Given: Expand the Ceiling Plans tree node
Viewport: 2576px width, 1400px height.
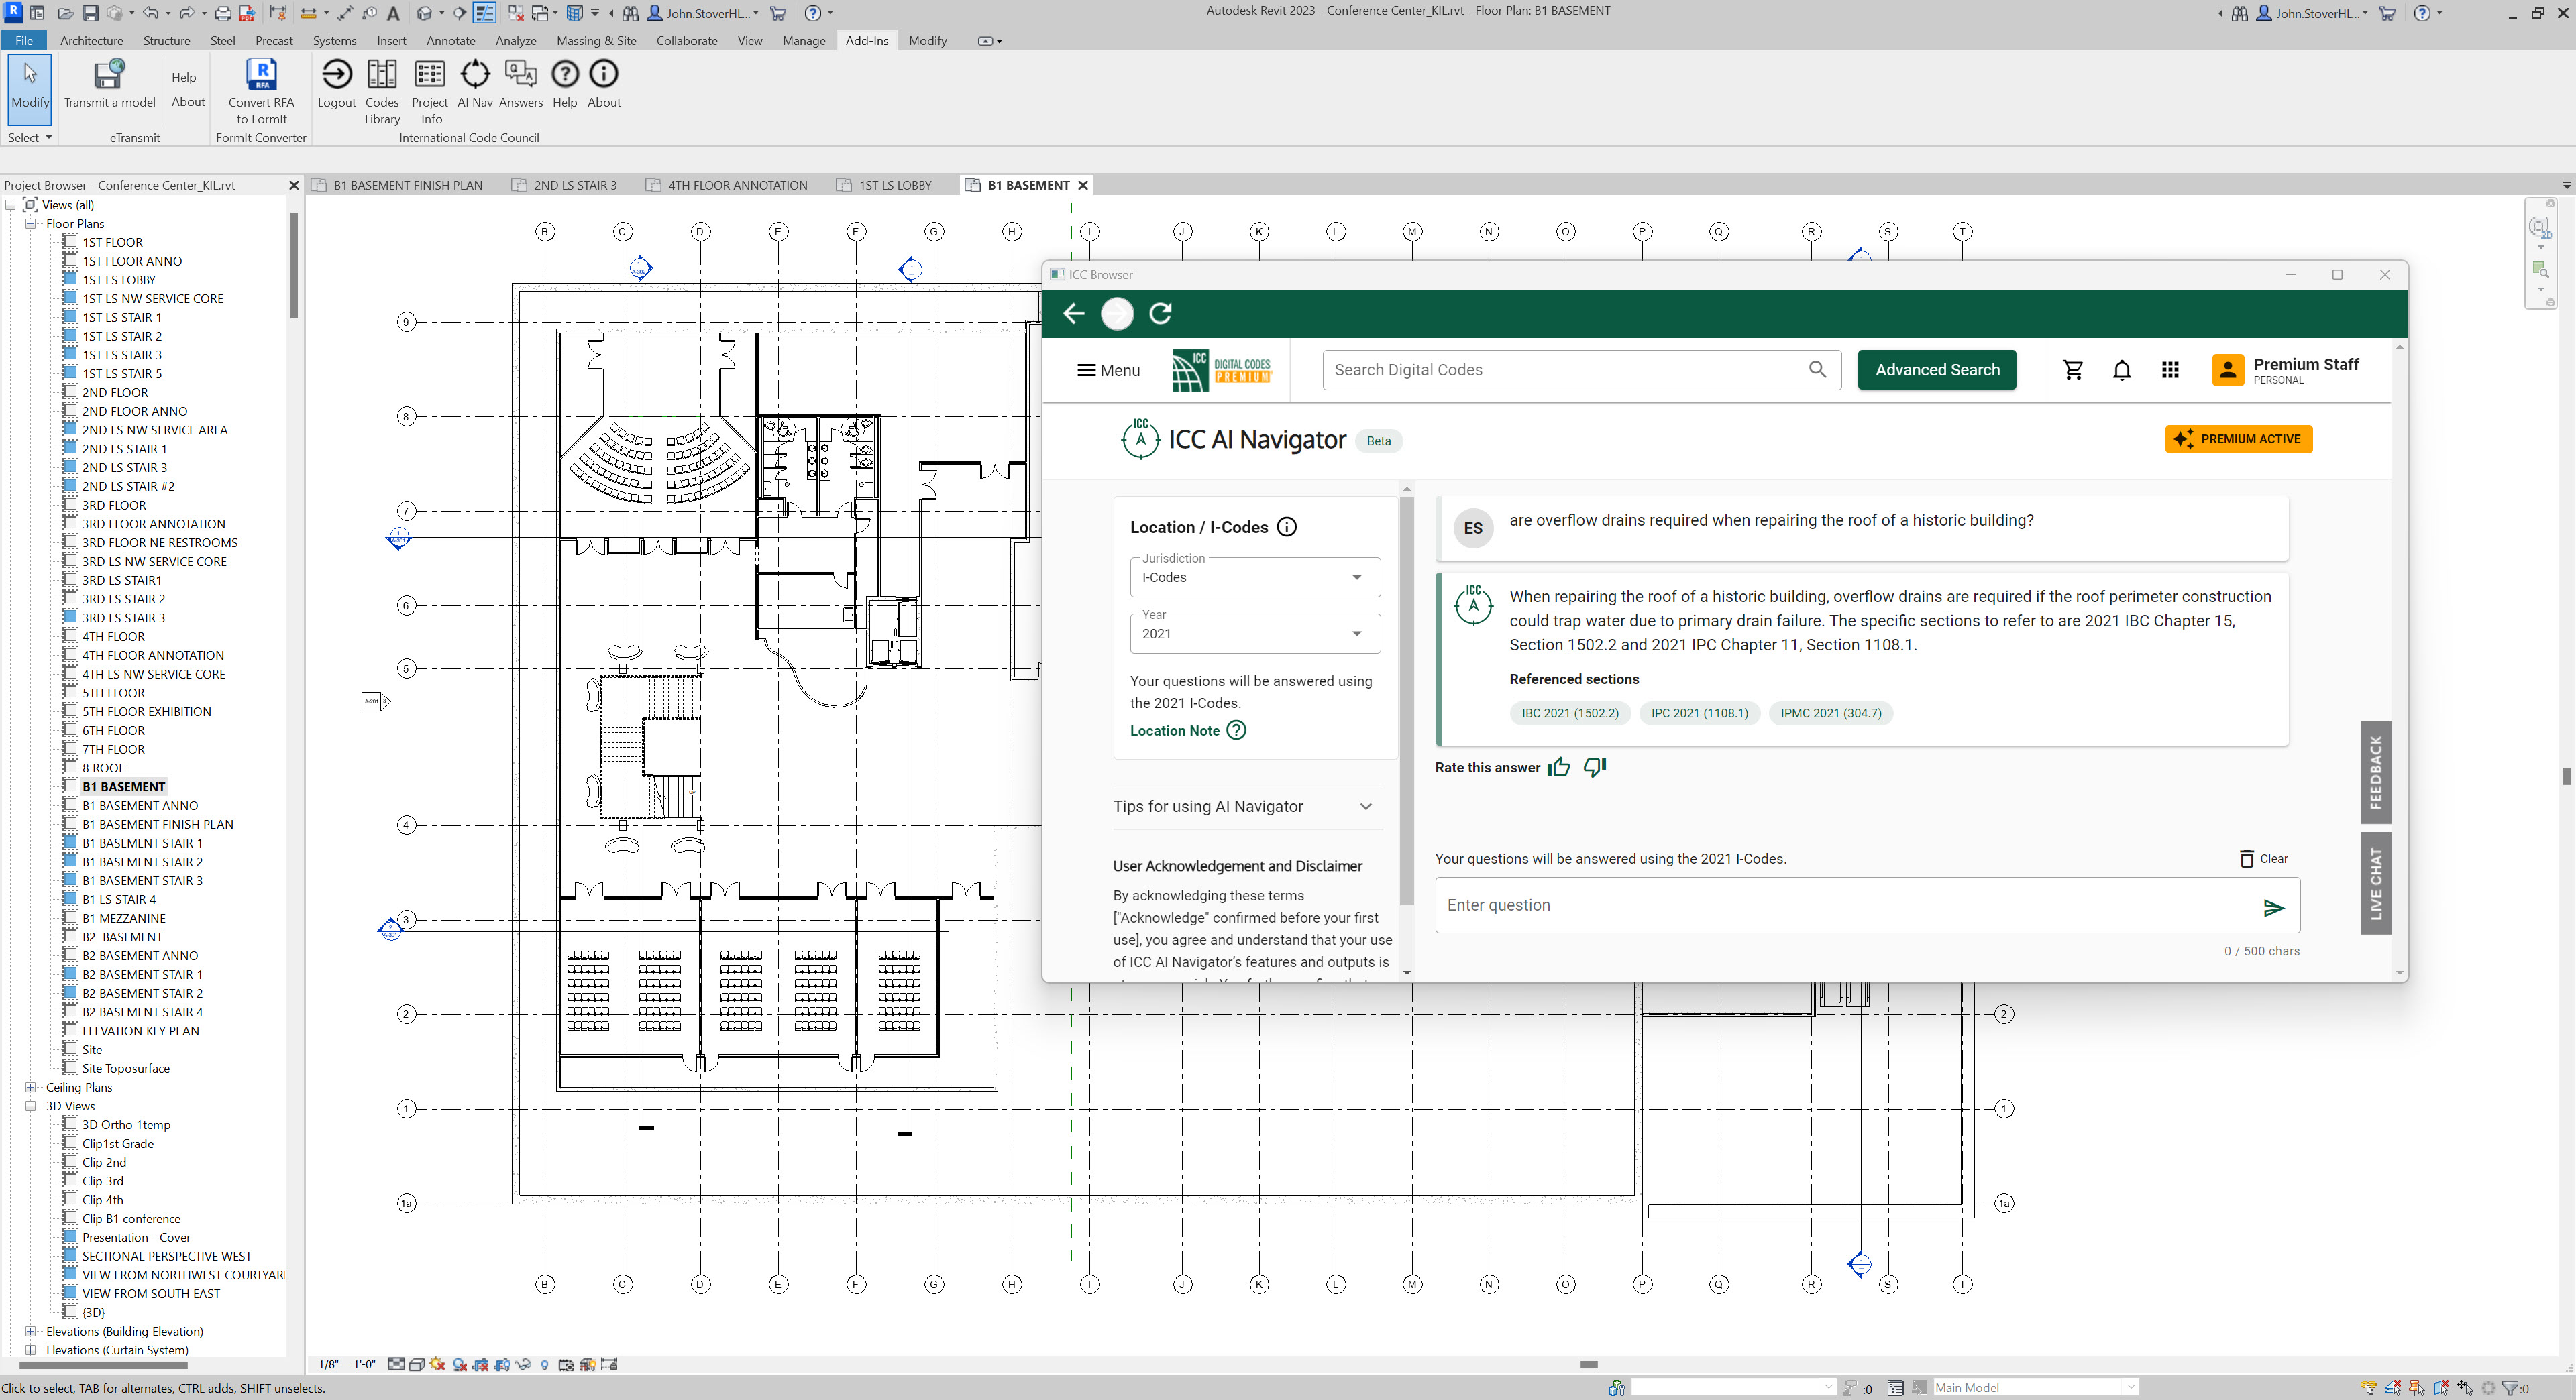Looking at the screenshot, I should pyautogui.click(x=31, y=1088).
